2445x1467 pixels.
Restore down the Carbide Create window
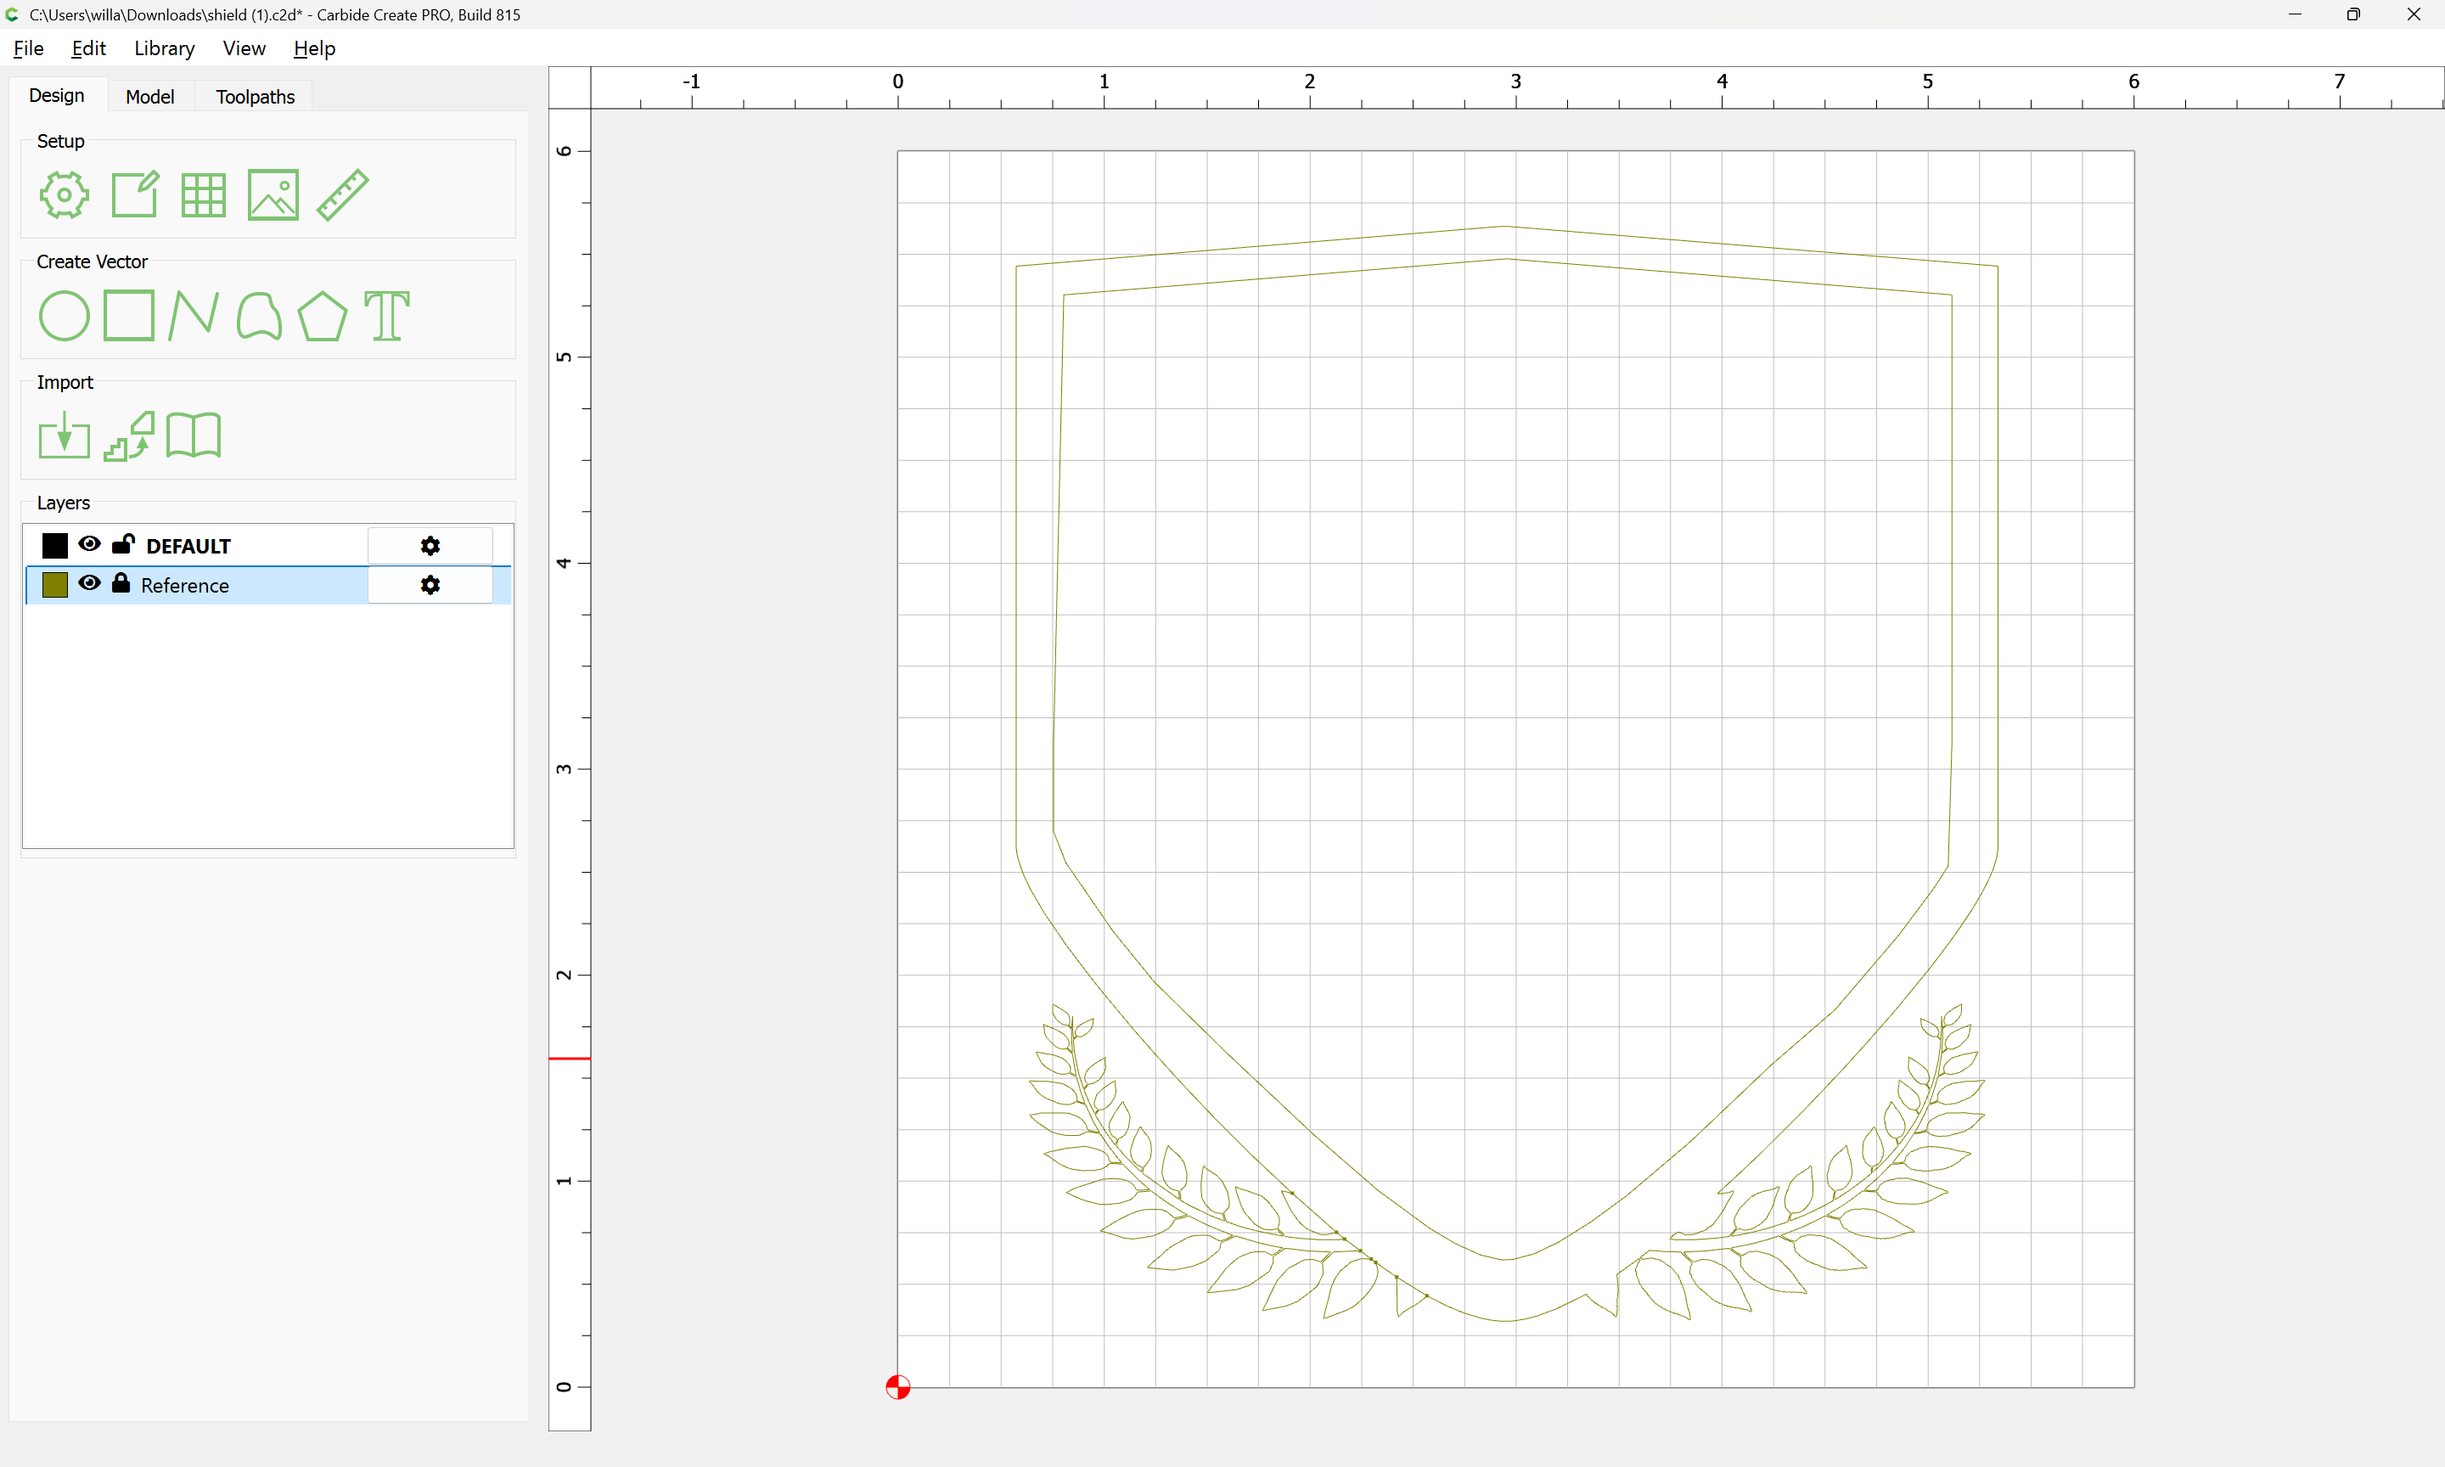(2353, 14)
